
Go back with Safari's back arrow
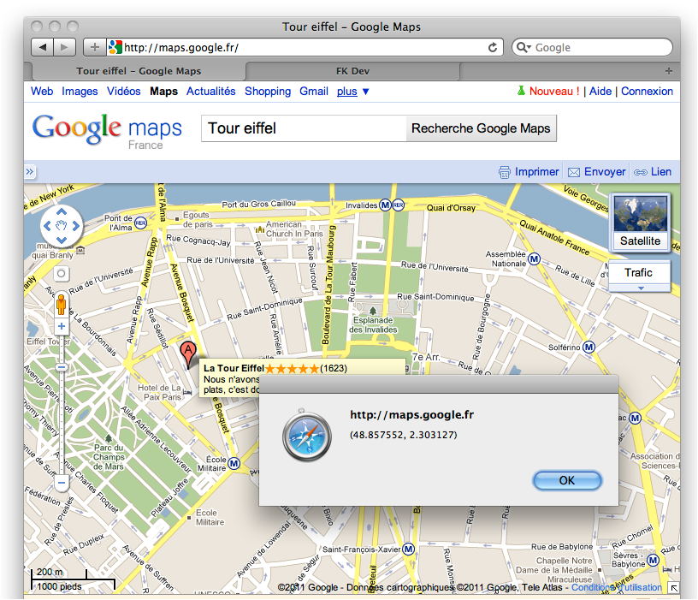click(x=42, y=47)
